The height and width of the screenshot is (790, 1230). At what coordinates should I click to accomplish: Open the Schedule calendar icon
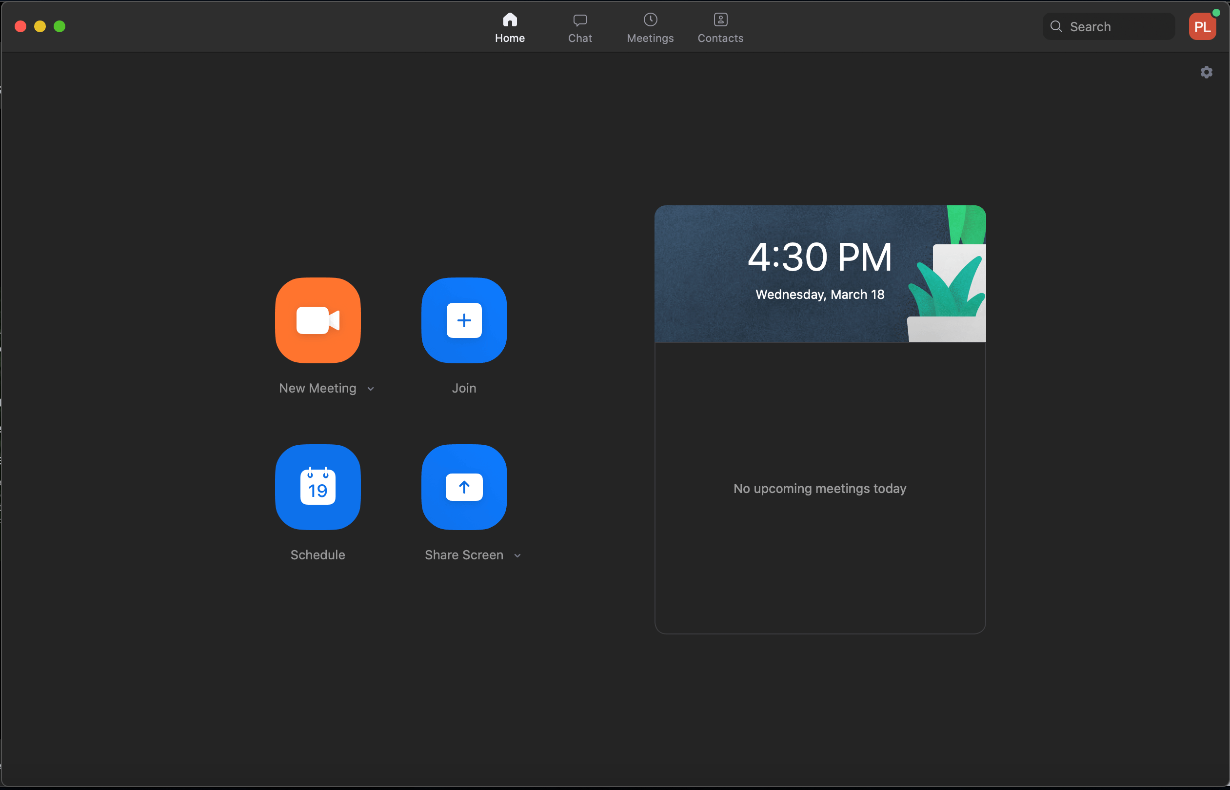pos(317,487)
